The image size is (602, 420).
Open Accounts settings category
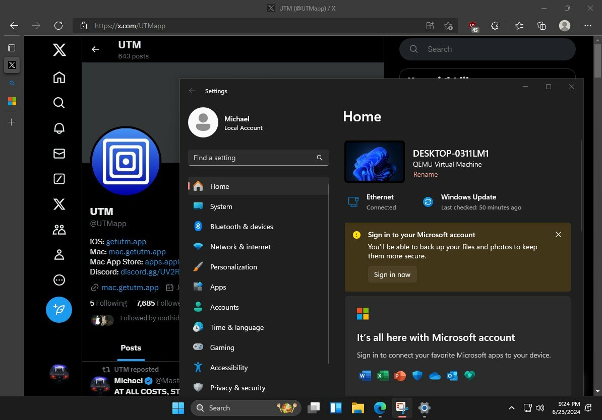pyautogui.click(x=258, y=307)
